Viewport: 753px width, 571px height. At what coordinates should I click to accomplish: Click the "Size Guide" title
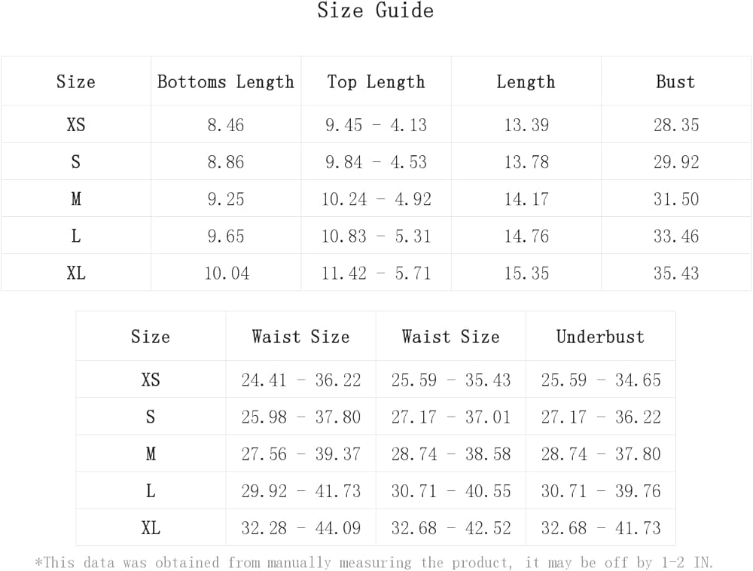(375, 11)
